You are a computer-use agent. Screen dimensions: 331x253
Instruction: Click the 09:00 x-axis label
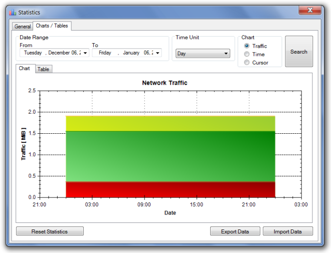(x=144, y=204)
